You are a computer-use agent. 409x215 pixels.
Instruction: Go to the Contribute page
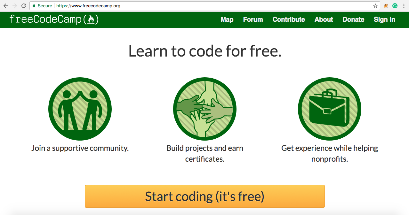coord(289,19)
